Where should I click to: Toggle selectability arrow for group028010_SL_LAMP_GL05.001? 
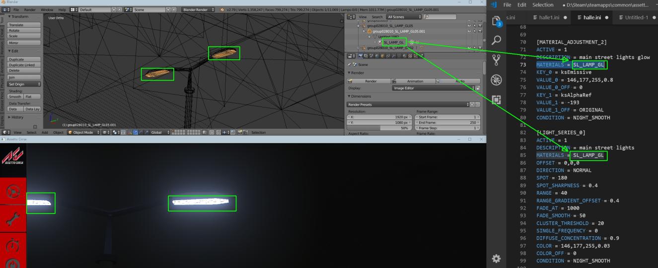point(475,31)
